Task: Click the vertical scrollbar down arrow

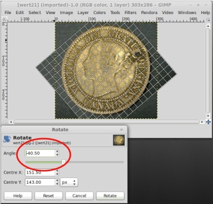Action: click(x=208, y=116)
